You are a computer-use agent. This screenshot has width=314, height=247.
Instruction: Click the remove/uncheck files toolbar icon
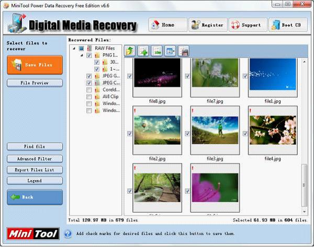156,51
